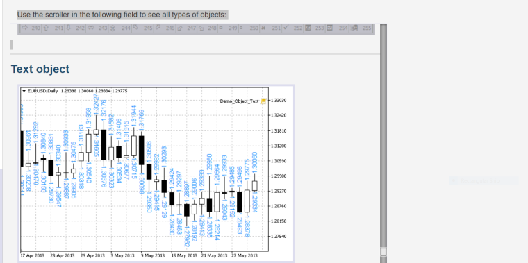Click the cross mark symbol beside 251
Viewport: 528px width, 263px height.
coord(263,28)
